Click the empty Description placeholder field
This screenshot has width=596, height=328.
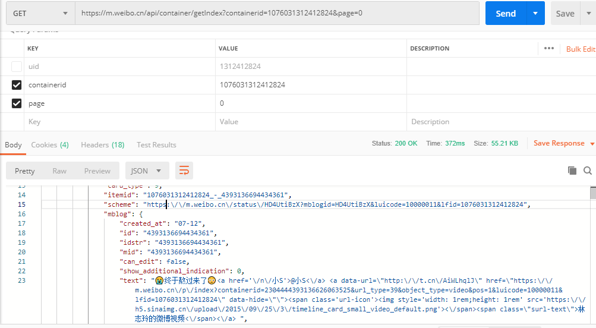[x=502, y=122]
